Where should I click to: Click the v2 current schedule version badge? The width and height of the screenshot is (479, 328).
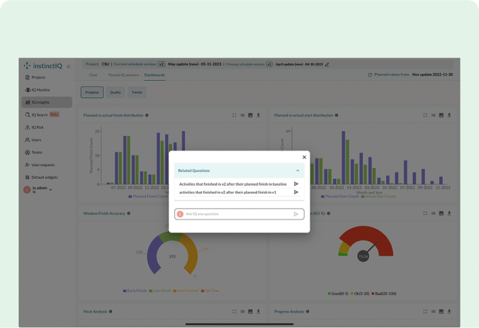pos(161,64)
